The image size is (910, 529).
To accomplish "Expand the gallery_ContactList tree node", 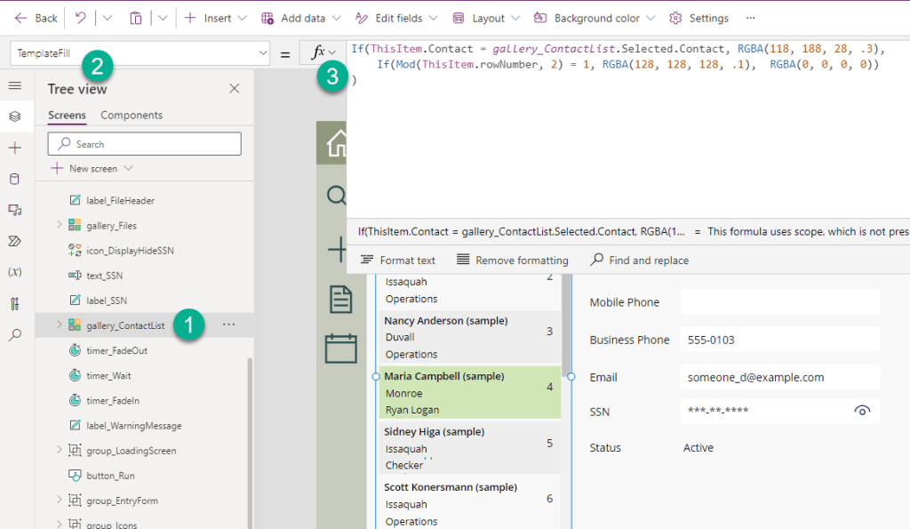I will click(x=59, y=325).
